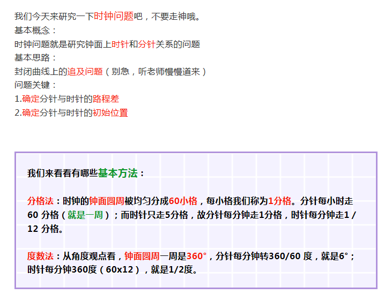Click the parenthetical "别急，听老师慢慢道来"

[156, 72]
